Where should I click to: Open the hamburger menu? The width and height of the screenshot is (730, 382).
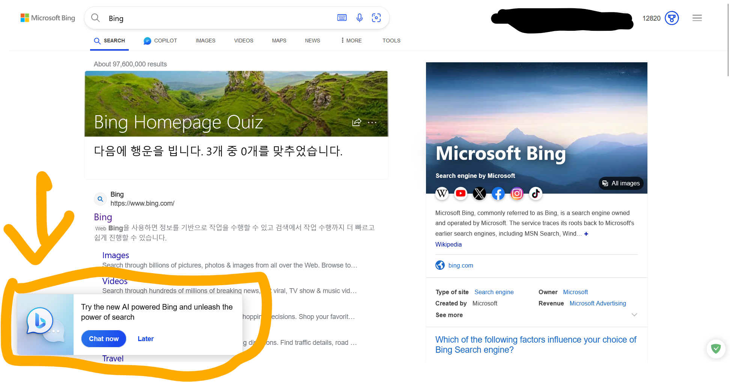(x=697, y=18)
